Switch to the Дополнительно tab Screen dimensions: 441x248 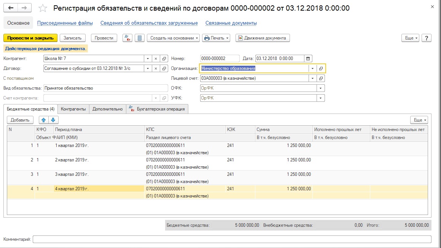coord(107,109)
